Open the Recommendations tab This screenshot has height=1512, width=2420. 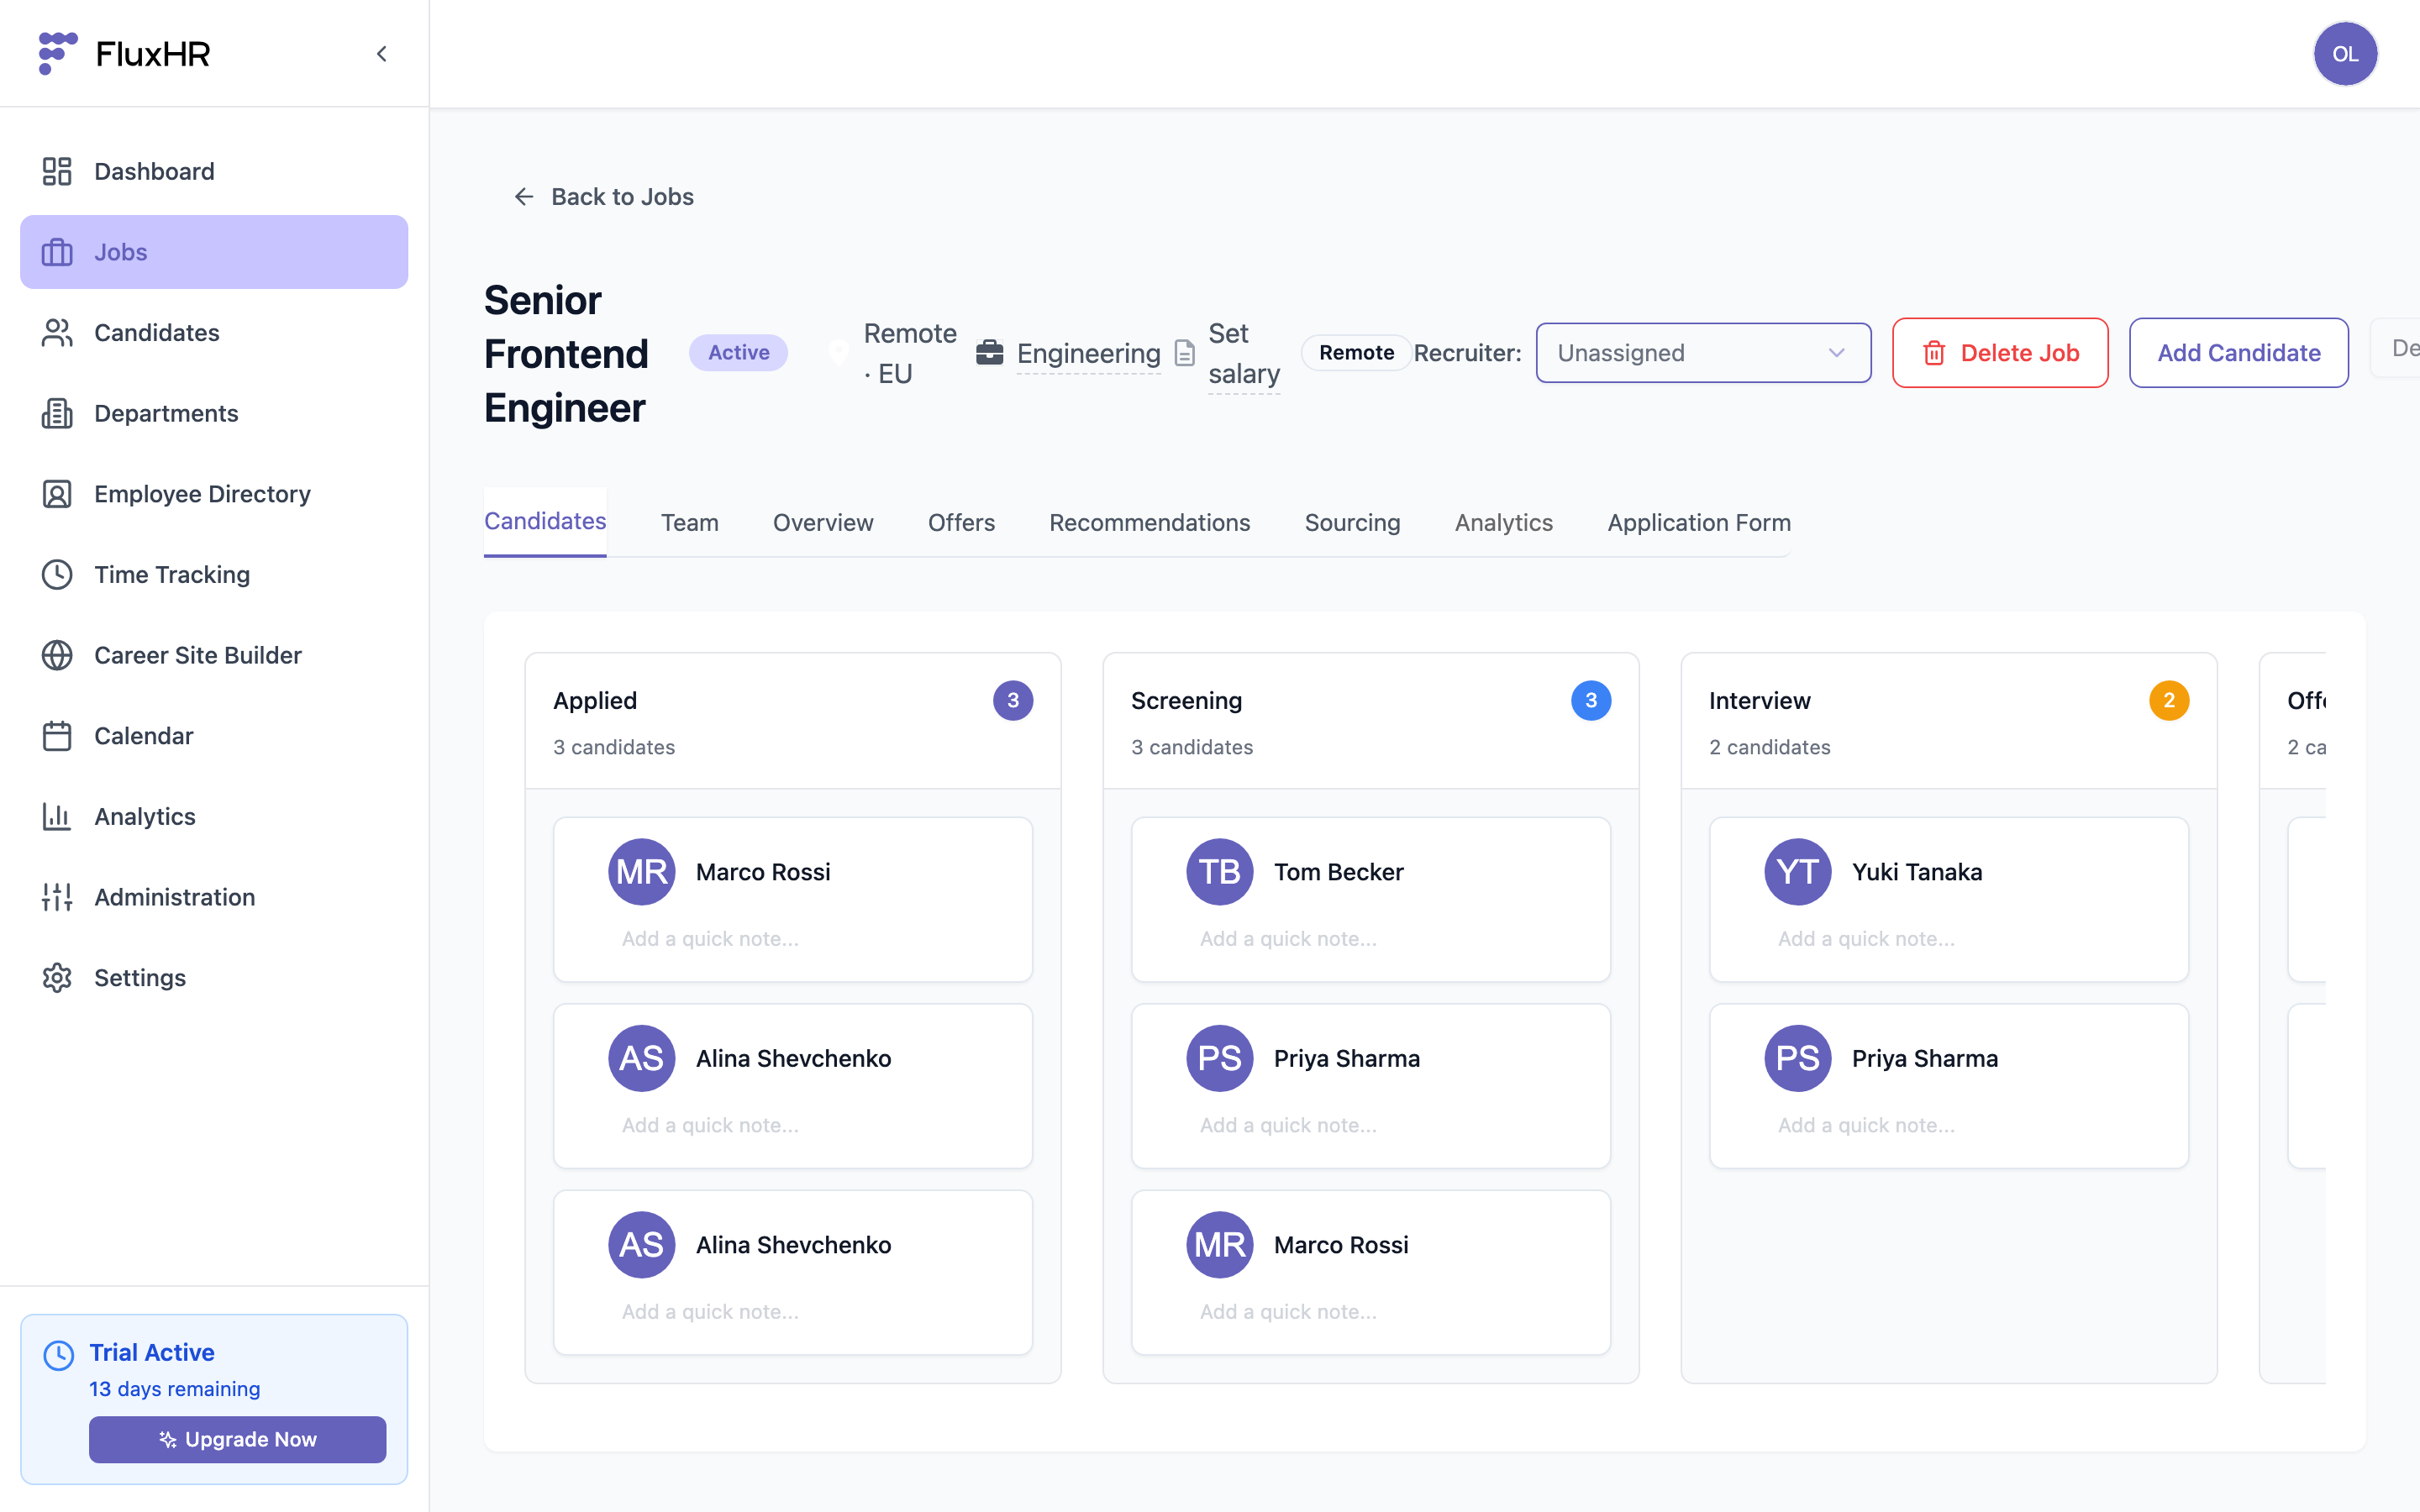(1149, 522)
